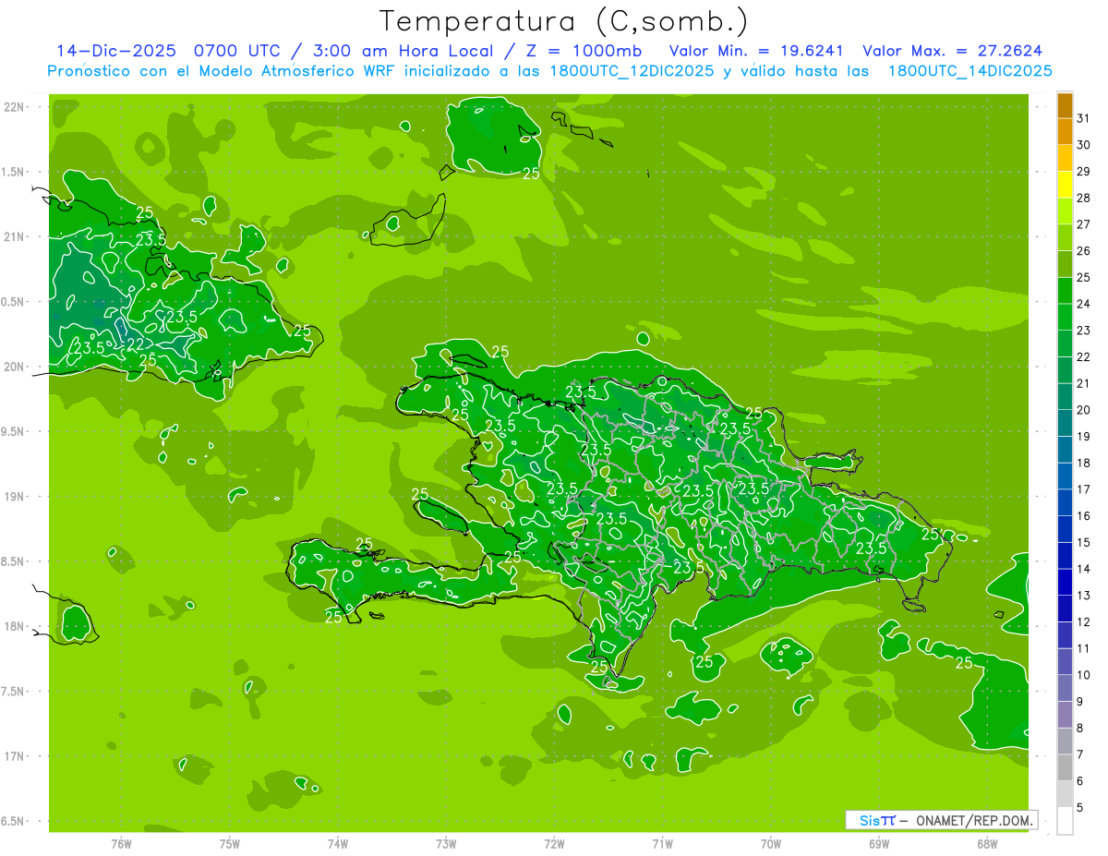This screenshot has width=1108, height=856.
Task: Click legend color band between 26 and 27
Action: click(x=1065, y=237)
